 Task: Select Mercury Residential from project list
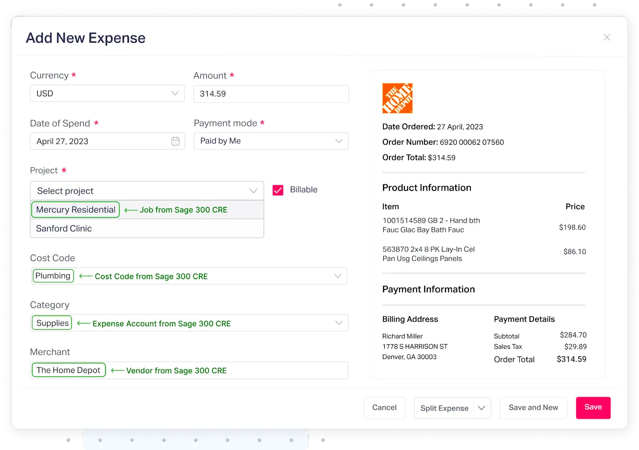coord(75,209)
